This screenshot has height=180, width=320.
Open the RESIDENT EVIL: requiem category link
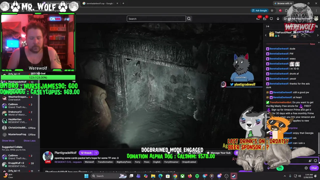click(x=68, y=162)
